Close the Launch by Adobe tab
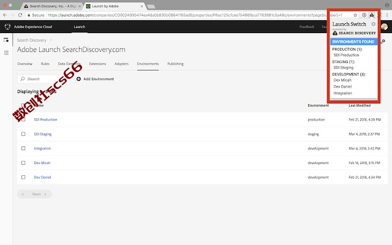The height and width of the screenshot is (245, 392). pyautogui.click(x=141, y=6)
